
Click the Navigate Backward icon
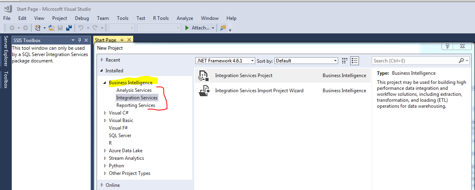[x=12, y=28]
